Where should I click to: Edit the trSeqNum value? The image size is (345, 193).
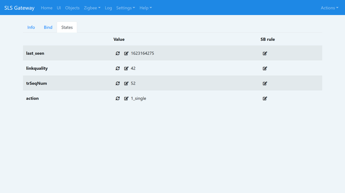point(126,83)
